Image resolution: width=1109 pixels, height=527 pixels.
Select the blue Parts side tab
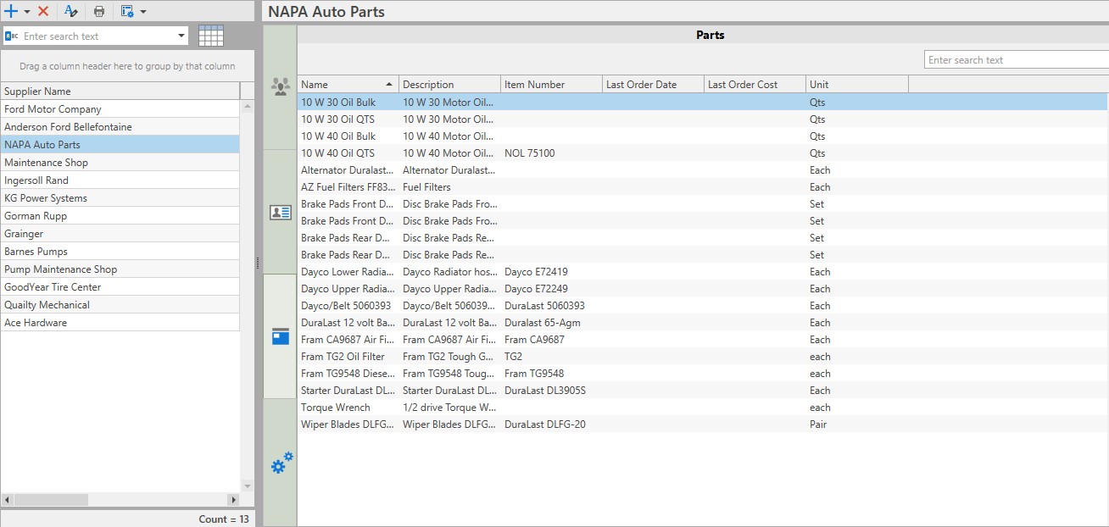[280, 336]
